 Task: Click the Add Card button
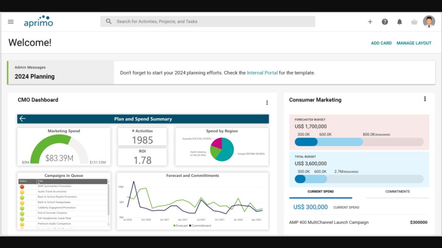point(381,43)
